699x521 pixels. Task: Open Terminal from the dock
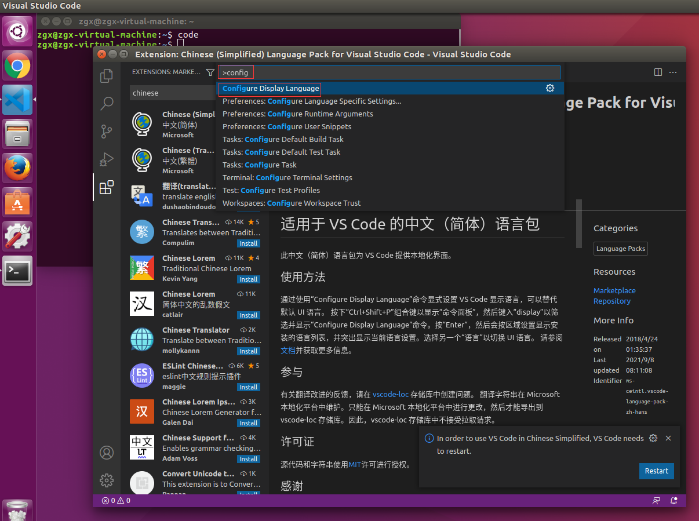coord(17,271)
